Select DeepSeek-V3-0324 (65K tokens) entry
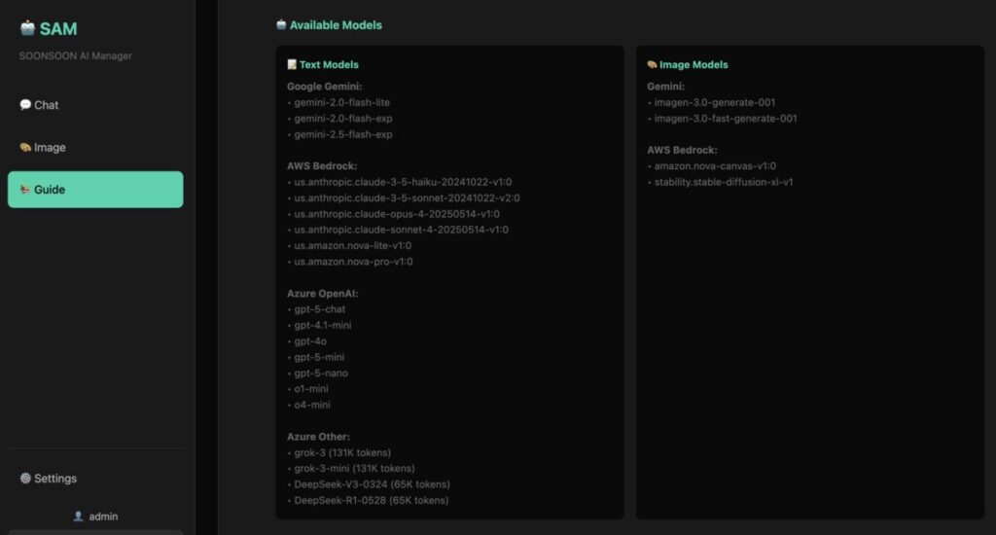The image size is (996, 535). 372,484
